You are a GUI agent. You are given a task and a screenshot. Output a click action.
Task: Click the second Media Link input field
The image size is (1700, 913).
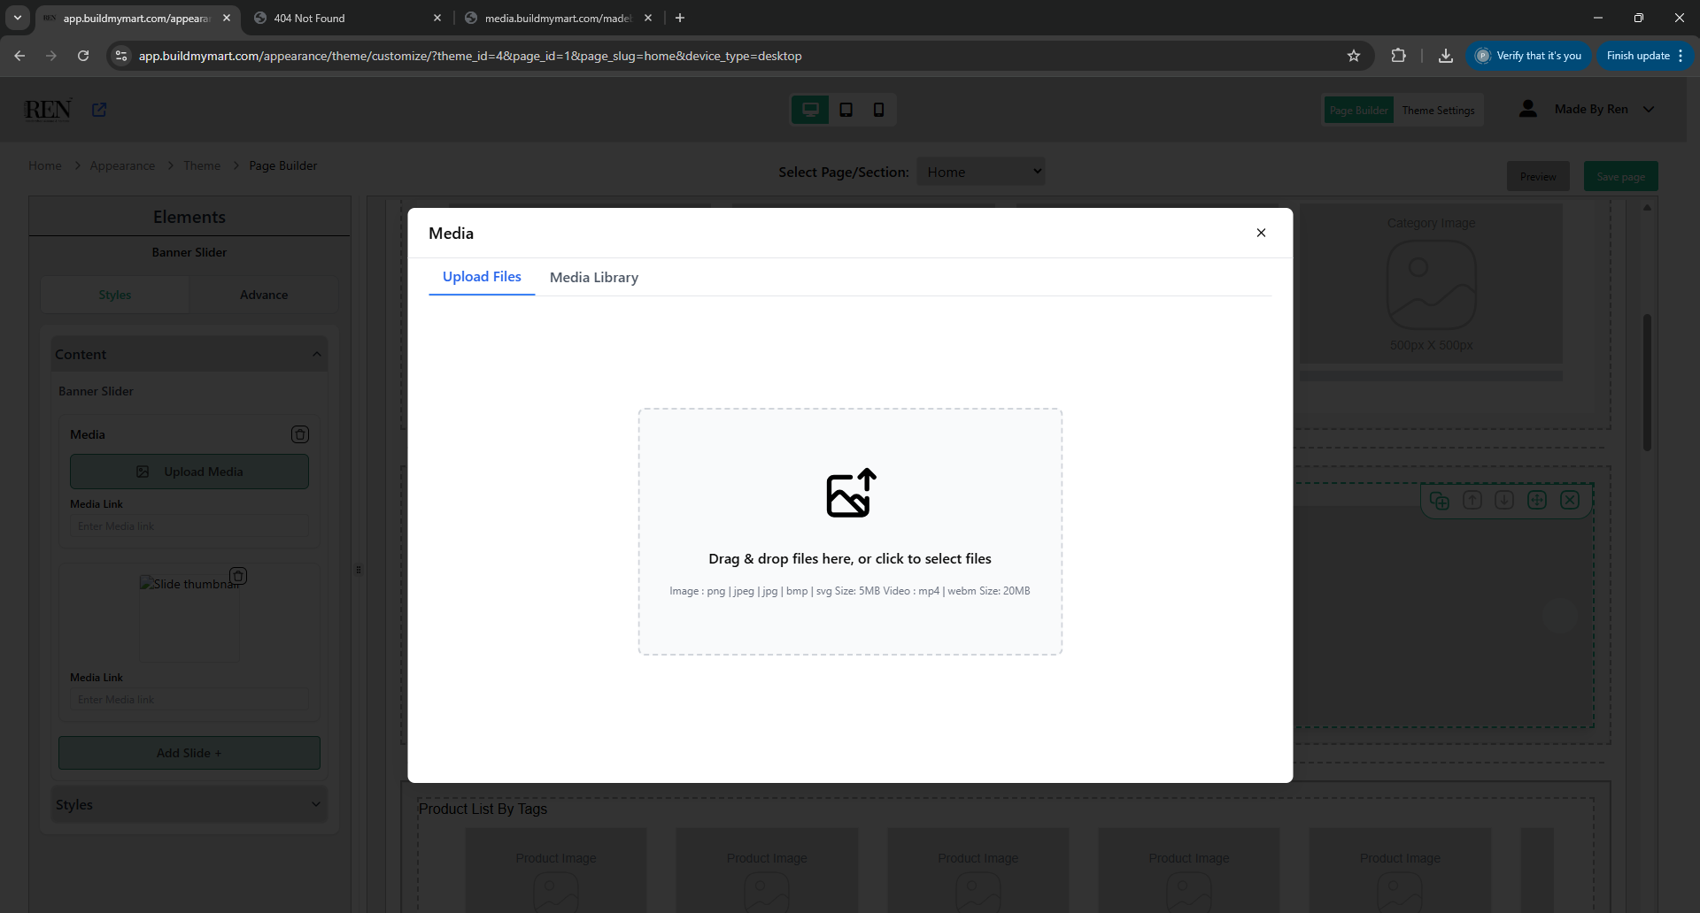[x=189, y=699]
